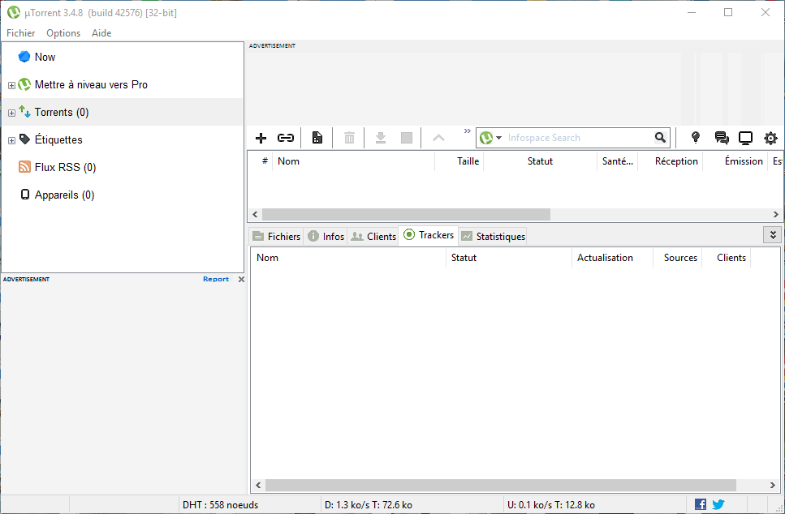Click the trackers pane Nom header
This screenshot has width=785, height=514.
click(348, 258)
